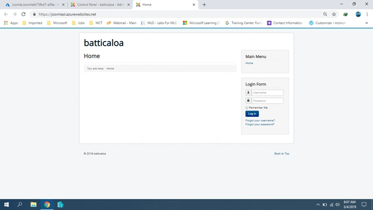Open the zoom magnifier in address bar
Image resolution: width=373 pixels, height=210 pixels.
click(x=325, y=15)
